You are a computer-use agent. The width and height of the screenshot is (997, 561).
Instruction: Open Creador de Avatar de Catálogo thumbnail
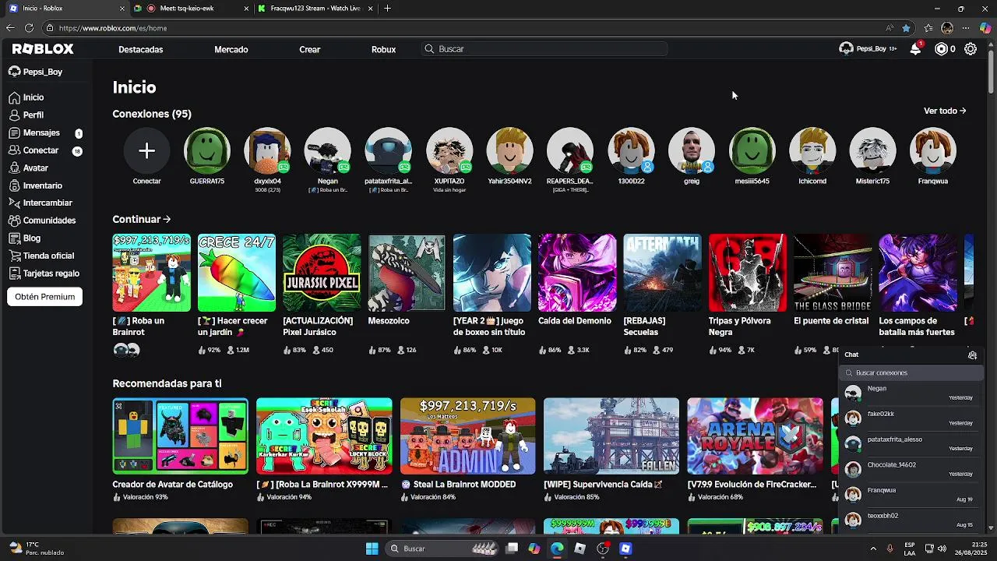click(x=181, y=436)
